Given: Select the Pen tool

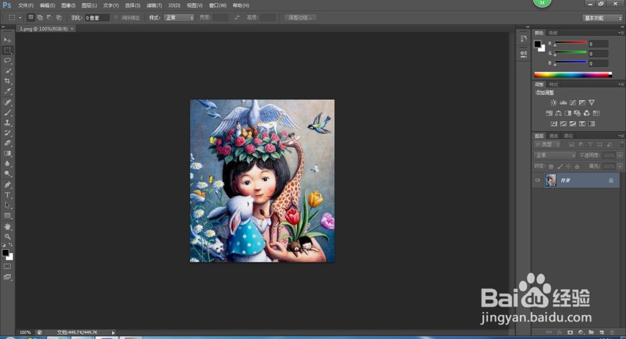Looking at the screenshot, I should coord(7,185).
